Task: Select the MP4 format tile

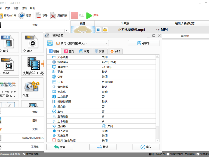Action: coord(9,43)
